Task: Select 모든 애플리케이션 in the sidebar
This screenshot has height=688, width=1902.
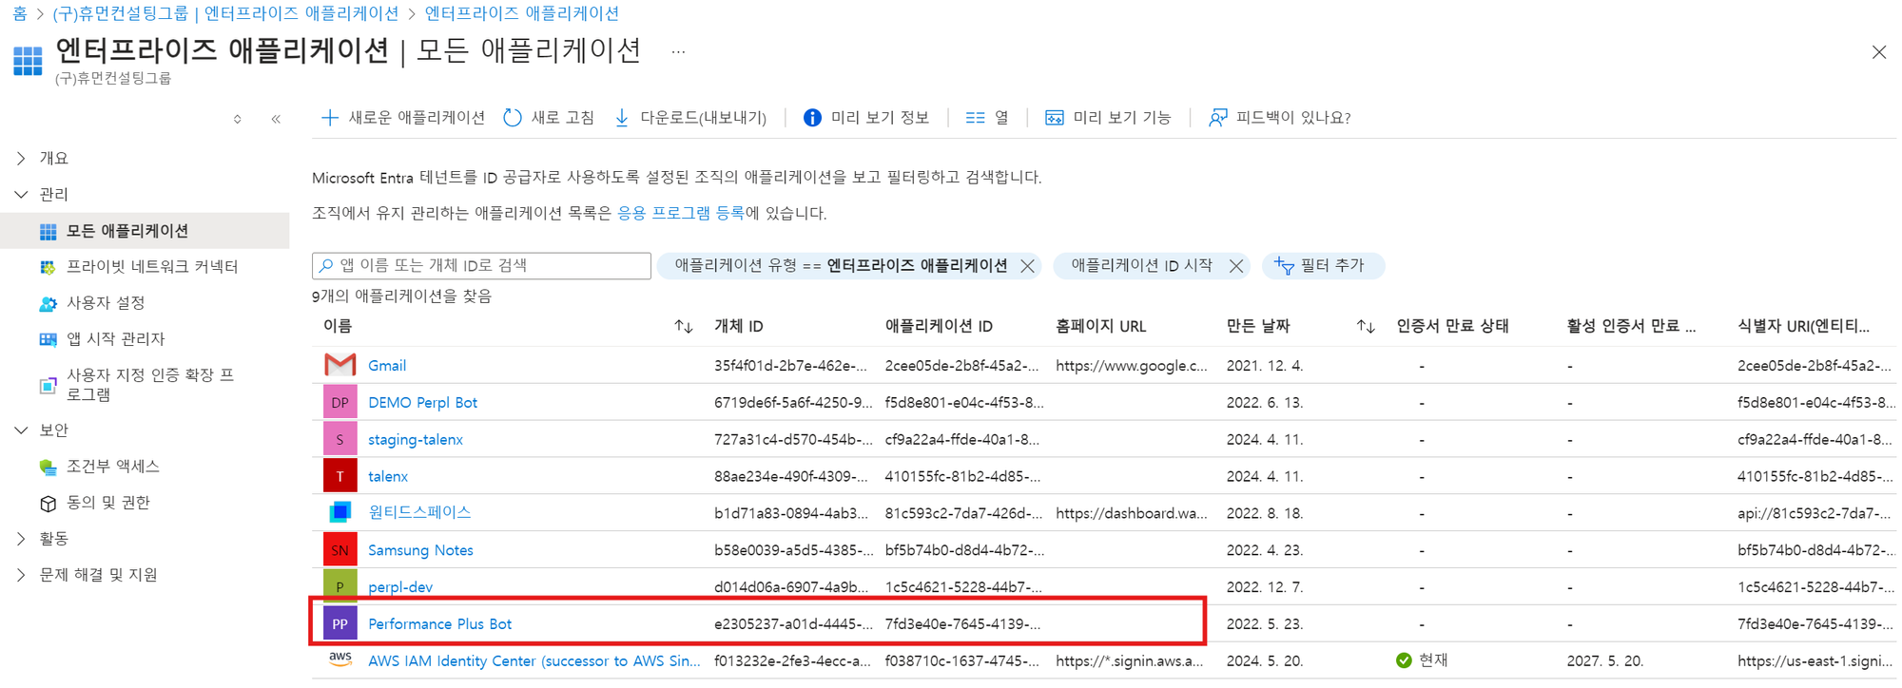Action: pos(145,231)
